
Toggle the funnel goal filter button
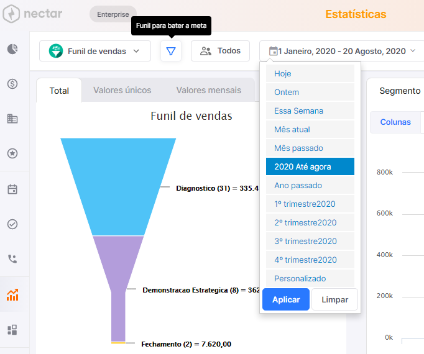[x=171, y=51]
